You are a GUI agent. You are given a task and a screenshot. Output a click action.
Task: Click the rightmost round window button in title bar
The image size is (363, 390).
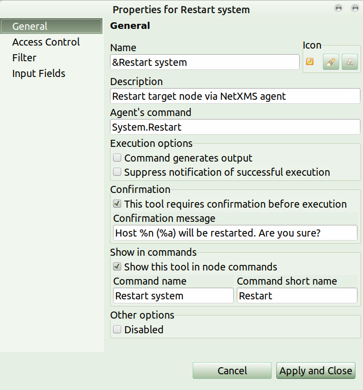tap(355, 9)
